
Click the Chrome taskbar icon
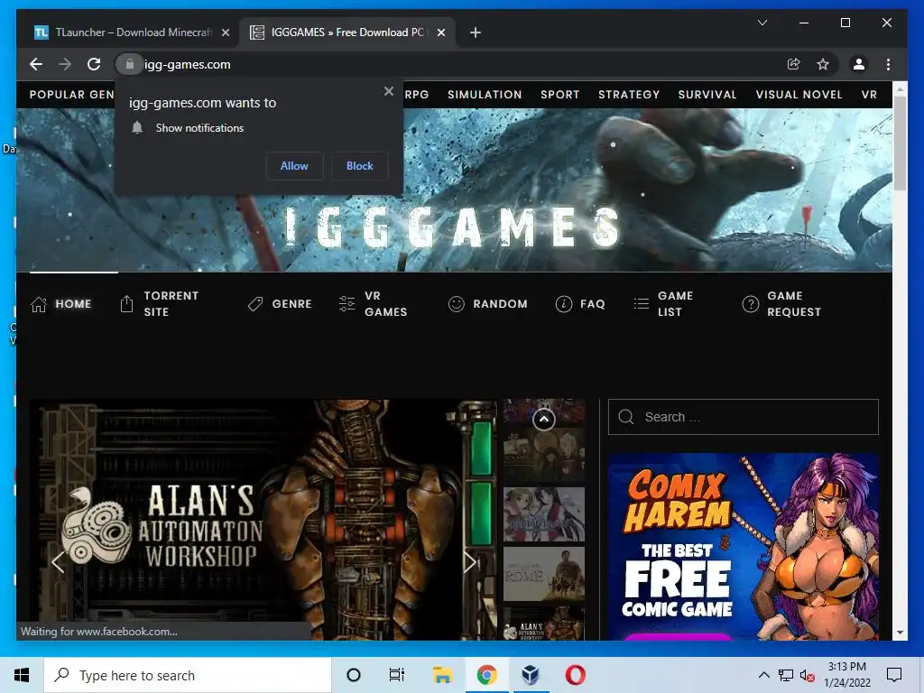(x=486, y=675)
